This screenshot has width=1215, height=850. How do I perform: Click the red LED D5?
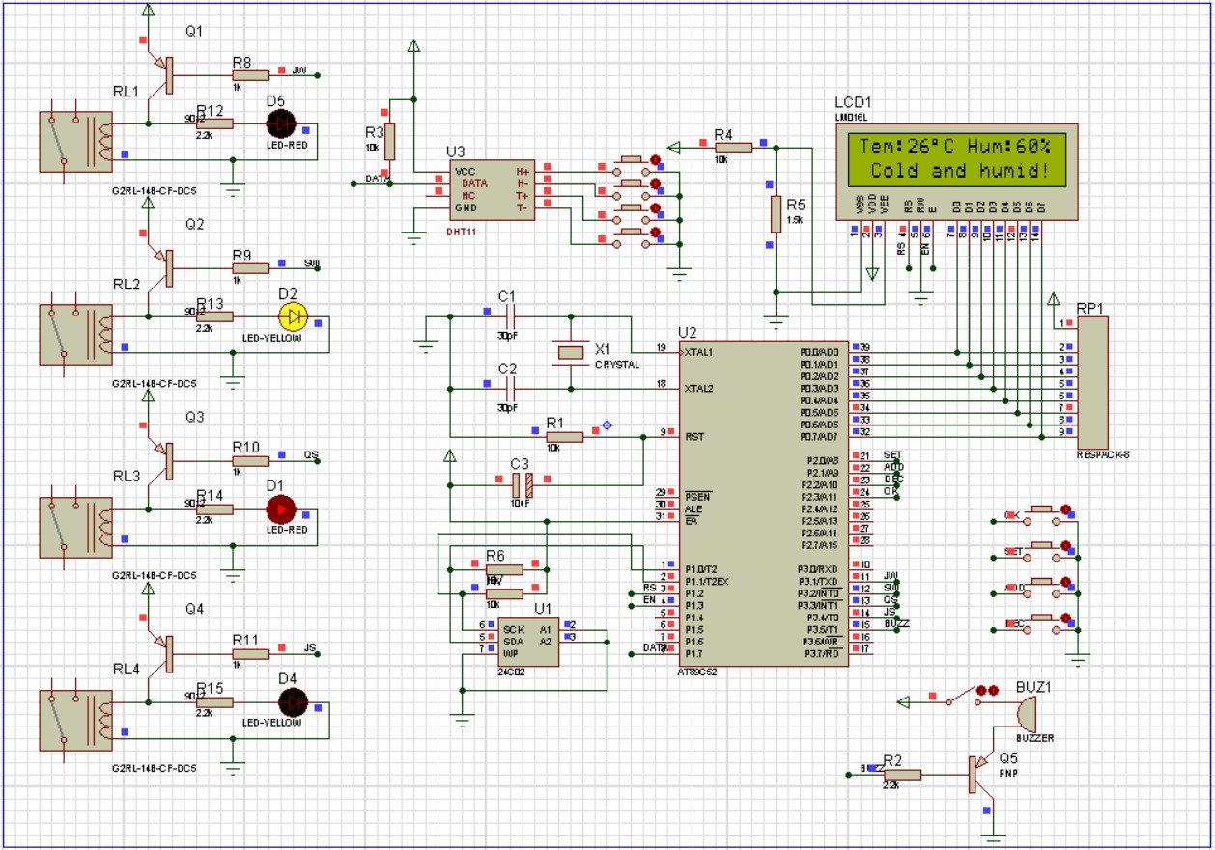(281, 123)
